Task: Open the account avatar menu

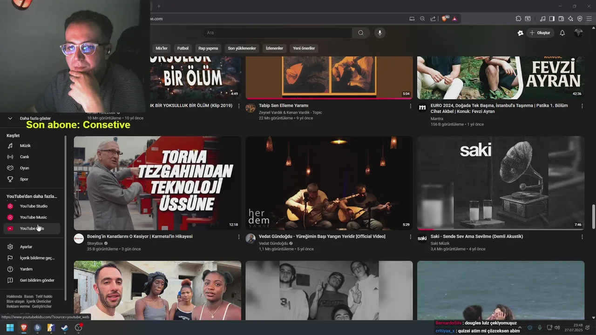Action: tap(578, 33)
